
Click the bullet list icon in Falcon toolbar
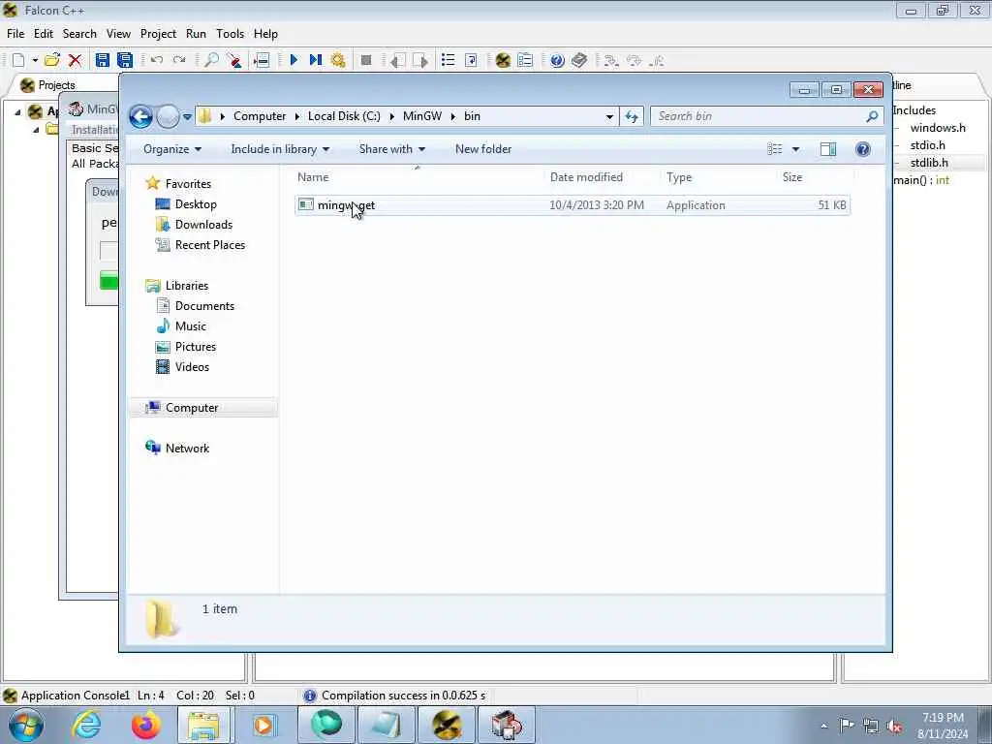(x=448, y=60)
